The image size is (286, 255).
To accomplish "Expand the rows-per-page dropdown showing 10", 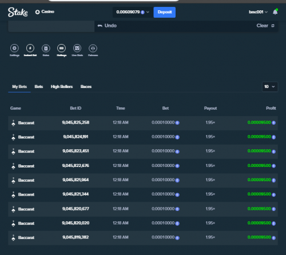I will tap(270, 87).
